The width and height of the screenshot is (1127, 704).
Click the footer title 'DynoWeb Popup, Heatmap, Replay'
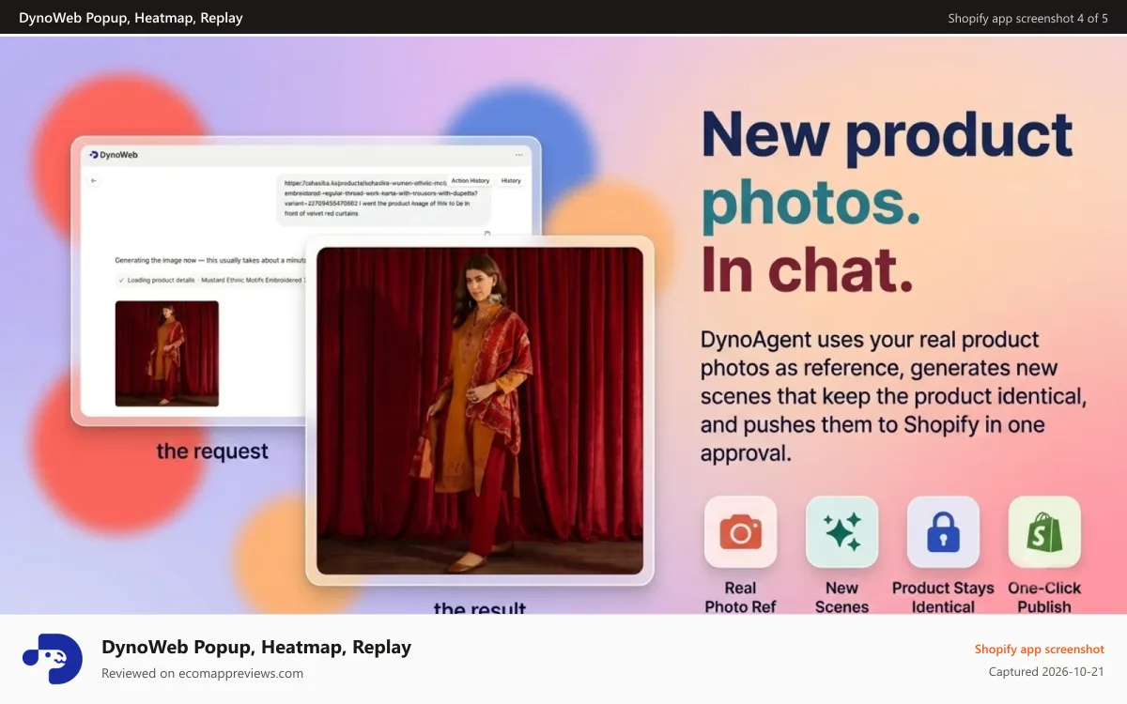coord(256,647)
